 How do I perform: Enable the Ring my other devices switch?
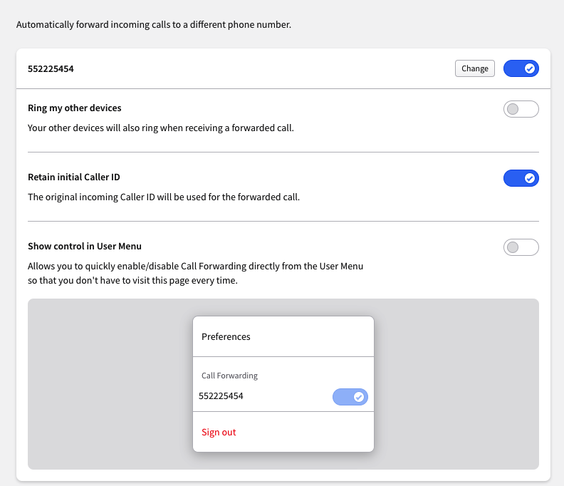[x=521, y=109]
